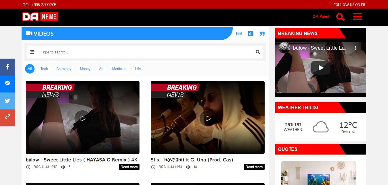The image size is (388, 185).
Task: Share on Twitter via sidebar icon
Action: pyautogui.click(x=7, y=101)
